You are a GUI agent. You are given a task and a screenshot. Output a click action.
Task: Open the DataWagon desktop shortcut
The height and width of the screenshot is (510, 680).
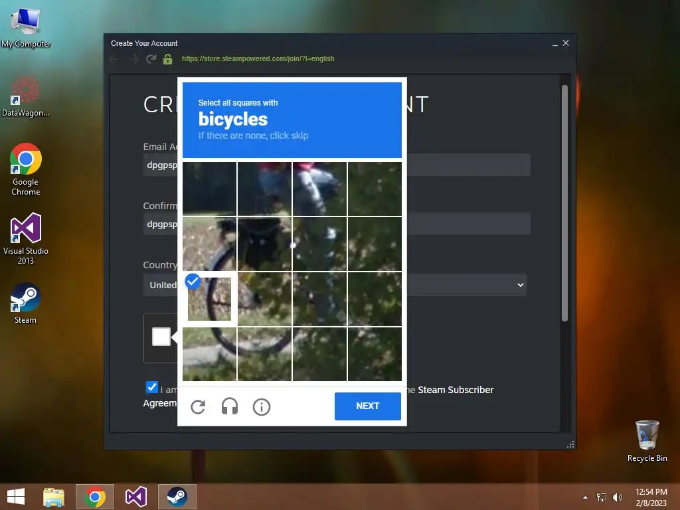[x=26, y=97]
